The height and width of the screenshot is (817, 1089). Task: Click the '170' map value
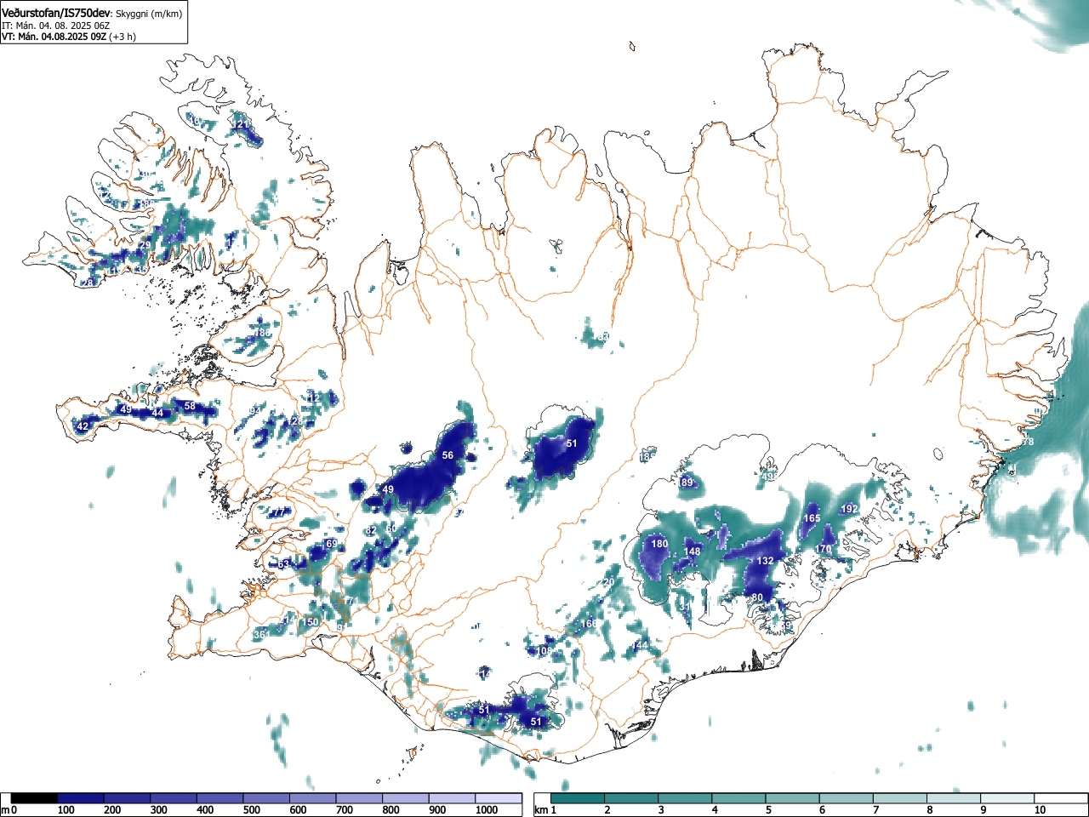(x=824, y=550)
